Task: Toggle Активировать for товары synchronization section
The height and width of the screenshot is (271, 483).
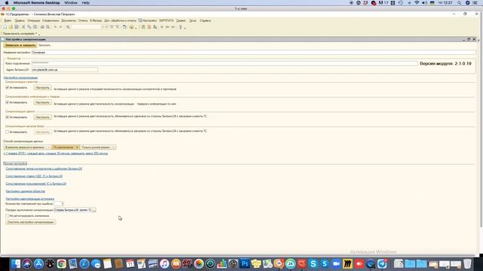Action: [x=7, y=102]
